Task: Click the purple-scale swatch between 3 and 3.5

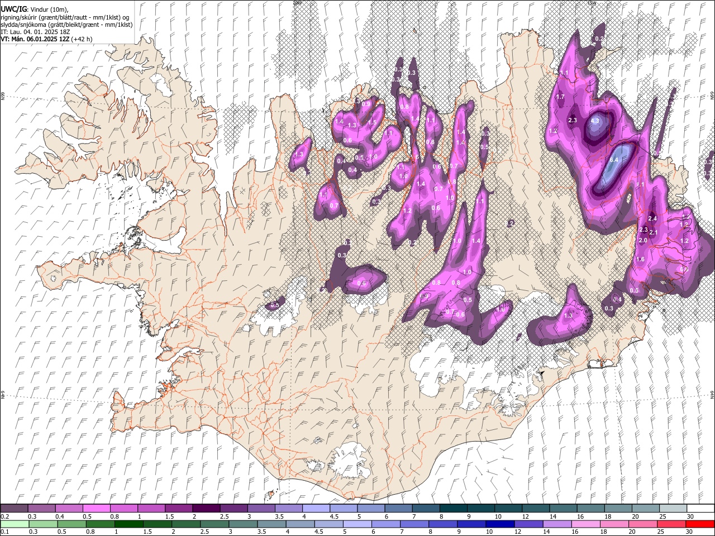Action: (260, 509)
